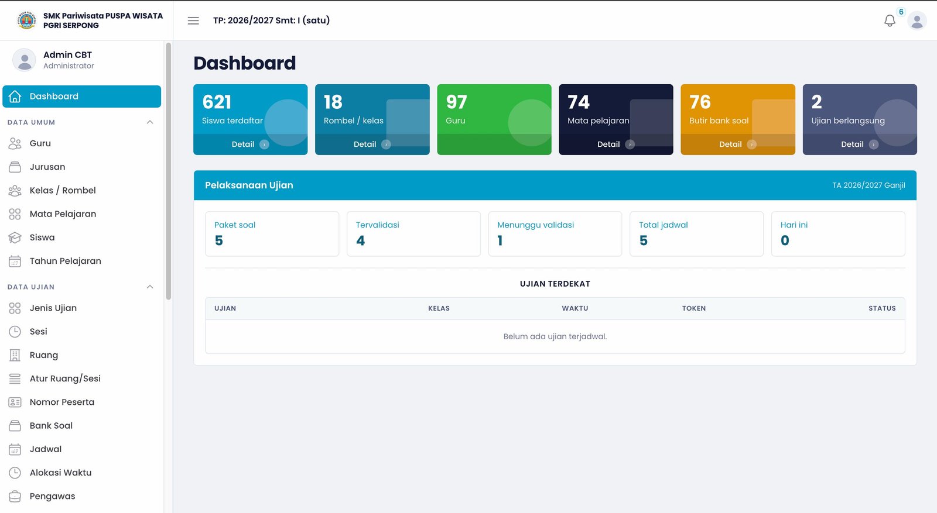
Task: Click the Jadwal calendar icon
Action: (15, 449)
